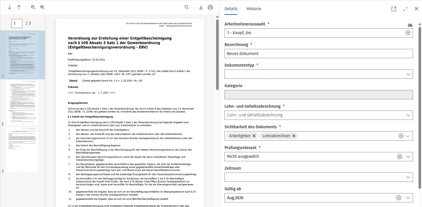
Task: Select the page 3 thumbnail
Action: click(22, 150)
